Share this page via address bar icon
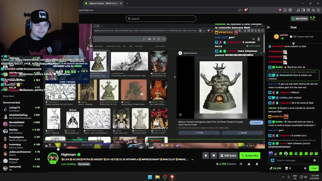This screenshot has height=181, width=322. [x=239, y=10]
